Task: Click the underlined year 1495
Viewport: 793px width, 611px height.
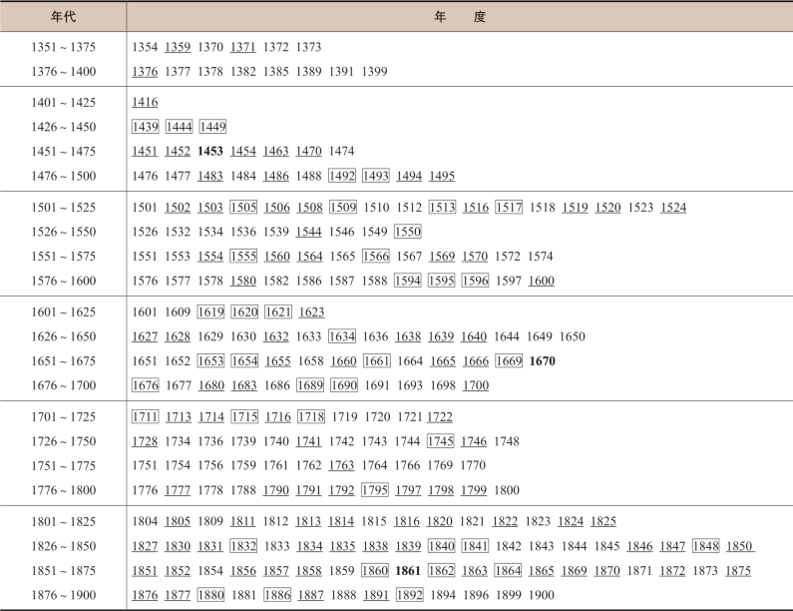Action: (x=442, y=176)
